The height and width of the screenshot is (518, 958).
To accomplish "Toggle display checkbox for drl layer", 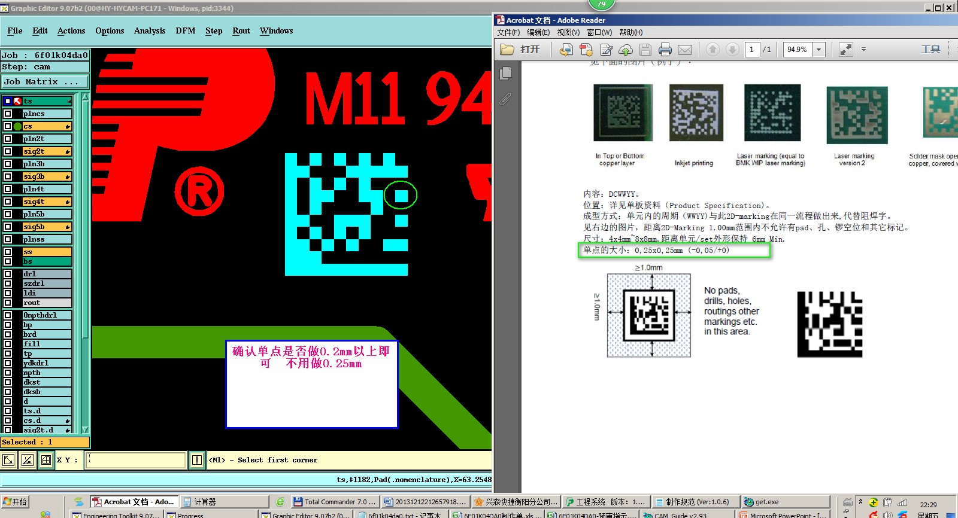I will (x=8, y=274).
